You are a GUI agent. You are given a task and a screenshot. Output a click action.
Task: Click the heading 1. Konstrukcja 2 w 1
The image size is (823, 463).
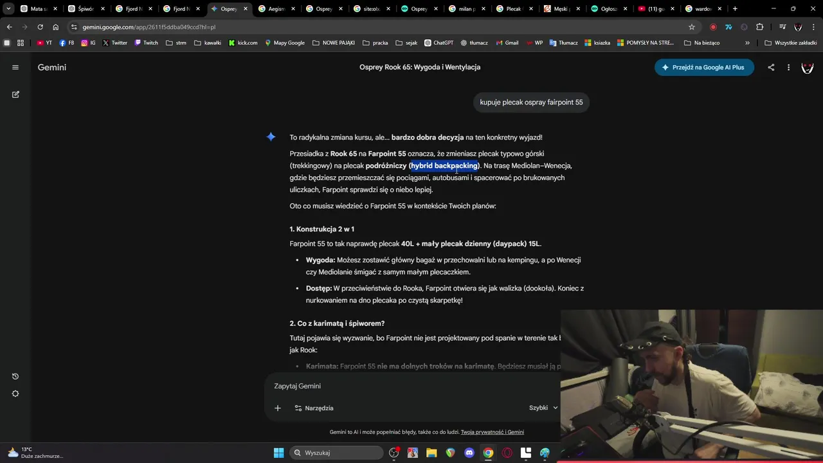(x=321, y=229)
